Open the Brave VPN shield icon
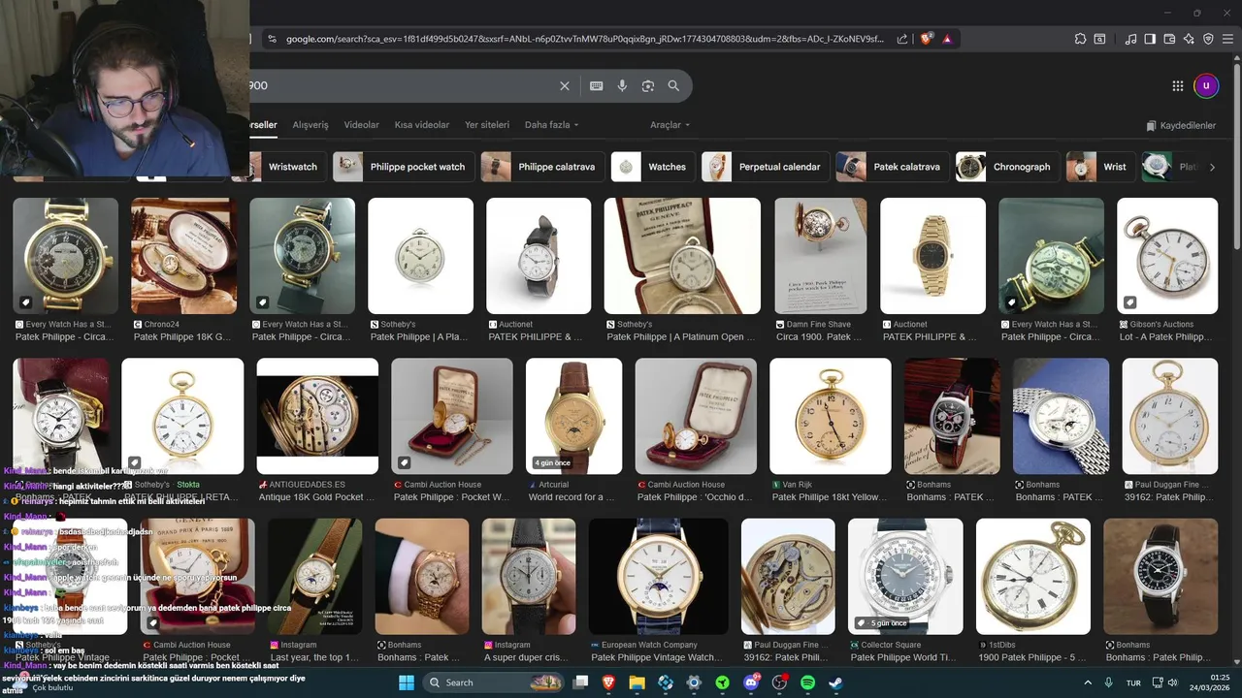 1208,39
